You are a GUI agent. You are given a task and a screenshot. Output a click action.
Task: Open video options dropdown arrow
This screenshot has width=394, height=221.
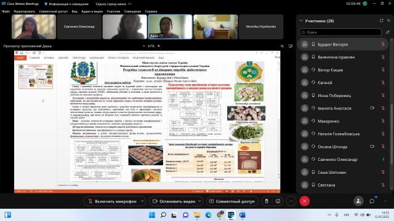(200, 201)
